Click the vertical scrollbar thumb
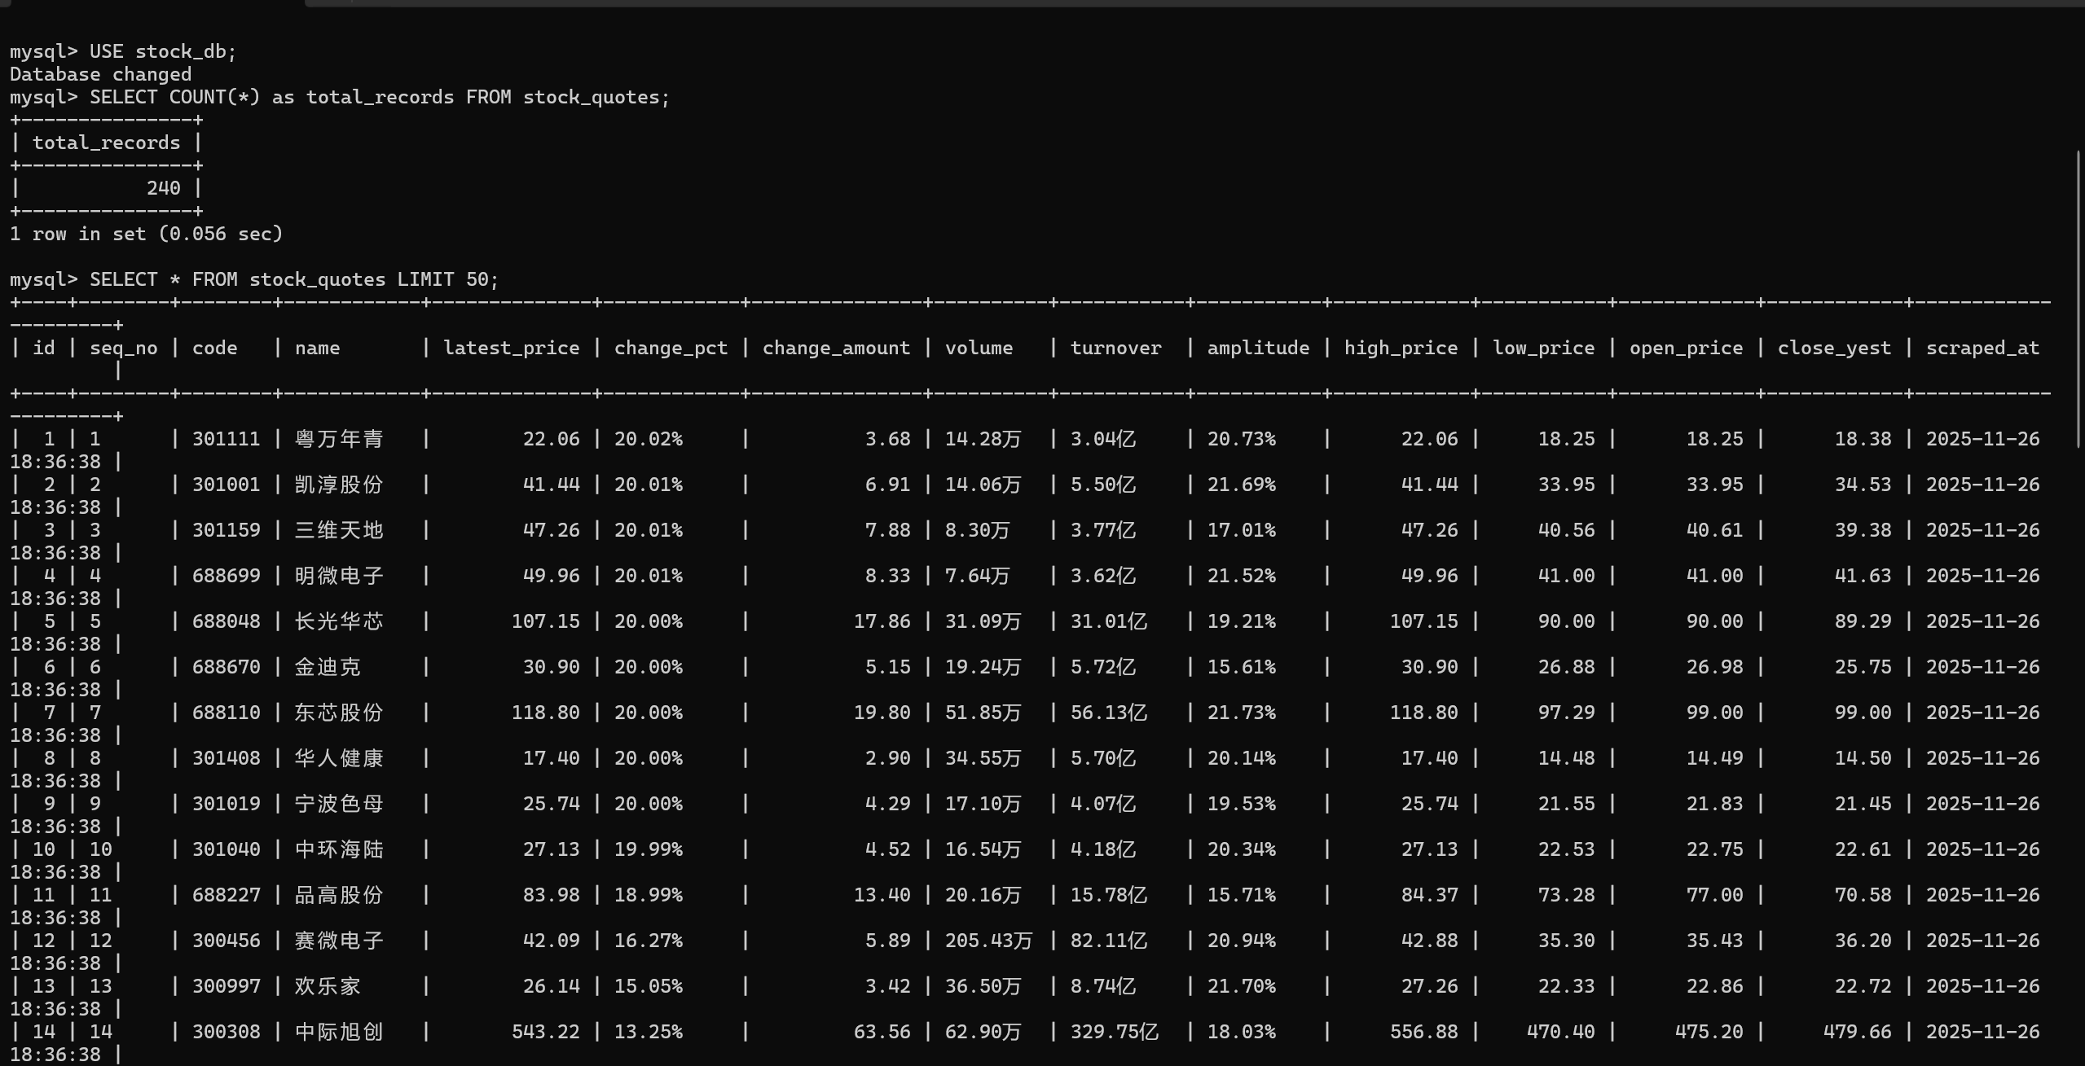This screenshot has width=2085, height=1066. point(2079,297)
